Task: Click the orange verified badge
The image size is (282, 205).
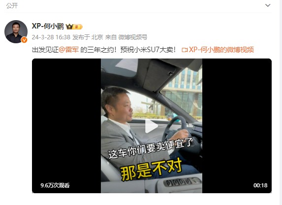Action: [x=24, y=40]
